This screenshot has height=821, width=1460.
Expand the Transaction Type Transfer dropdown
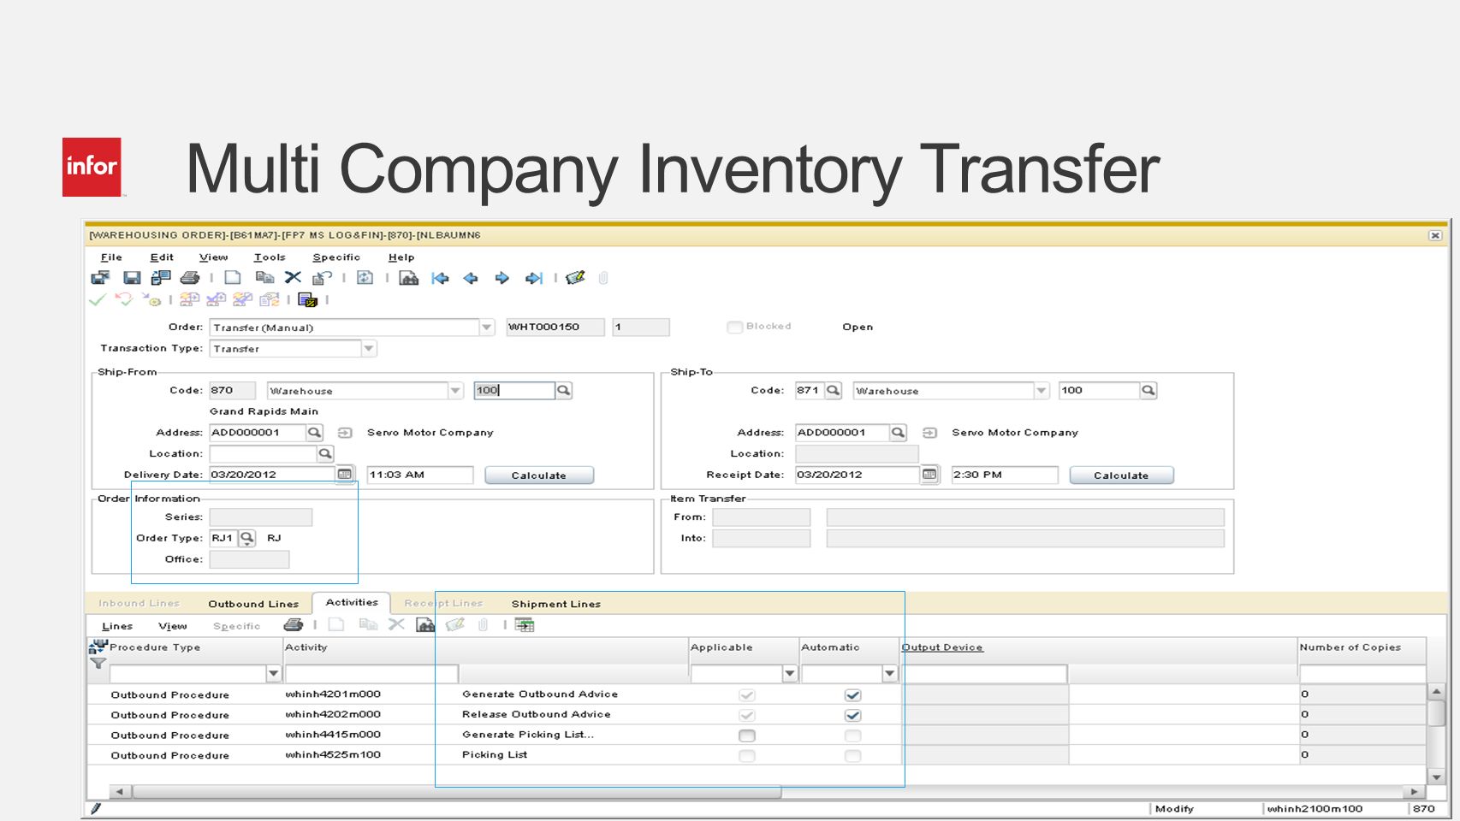[369, 349]
